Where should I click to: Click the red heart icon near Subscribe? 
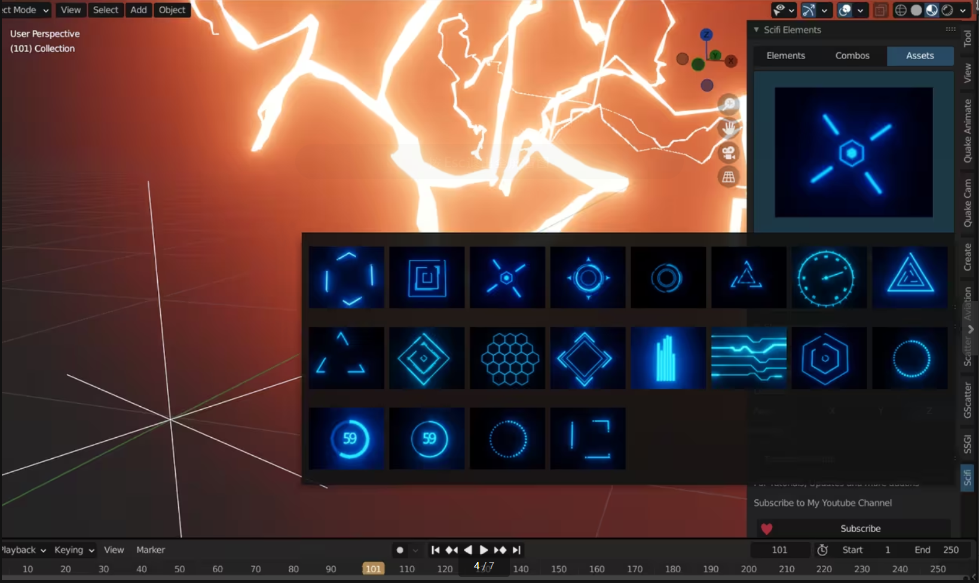click(766, 529)
